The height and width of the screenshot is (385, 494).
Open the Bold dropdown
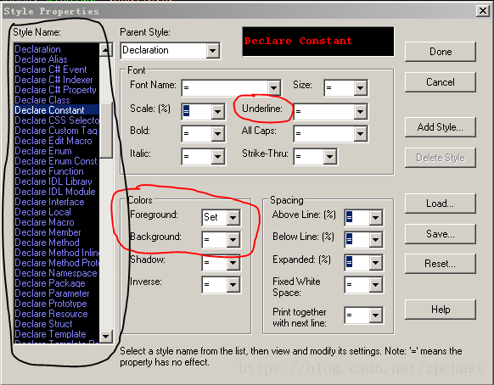[217, 134]
